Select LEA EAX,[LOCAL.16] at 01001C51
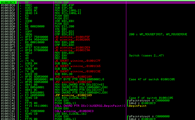Viewport: 195px width, 120px height. pyautogui.click(x=70, y=114)
